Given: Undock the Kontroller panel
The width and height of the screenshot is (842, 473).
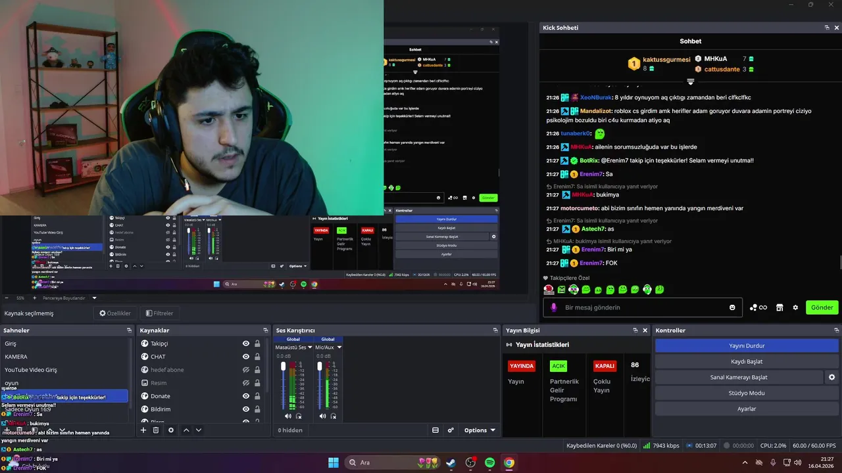Looking at the screenshot, I should [x=837, y=330].
